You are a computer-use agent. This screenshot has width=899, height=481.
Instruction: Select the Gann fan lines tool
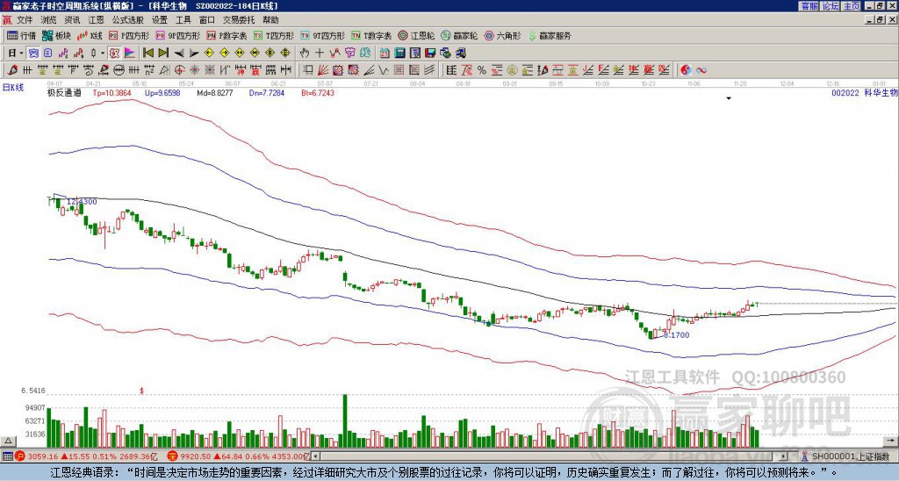tap(323, 70)
